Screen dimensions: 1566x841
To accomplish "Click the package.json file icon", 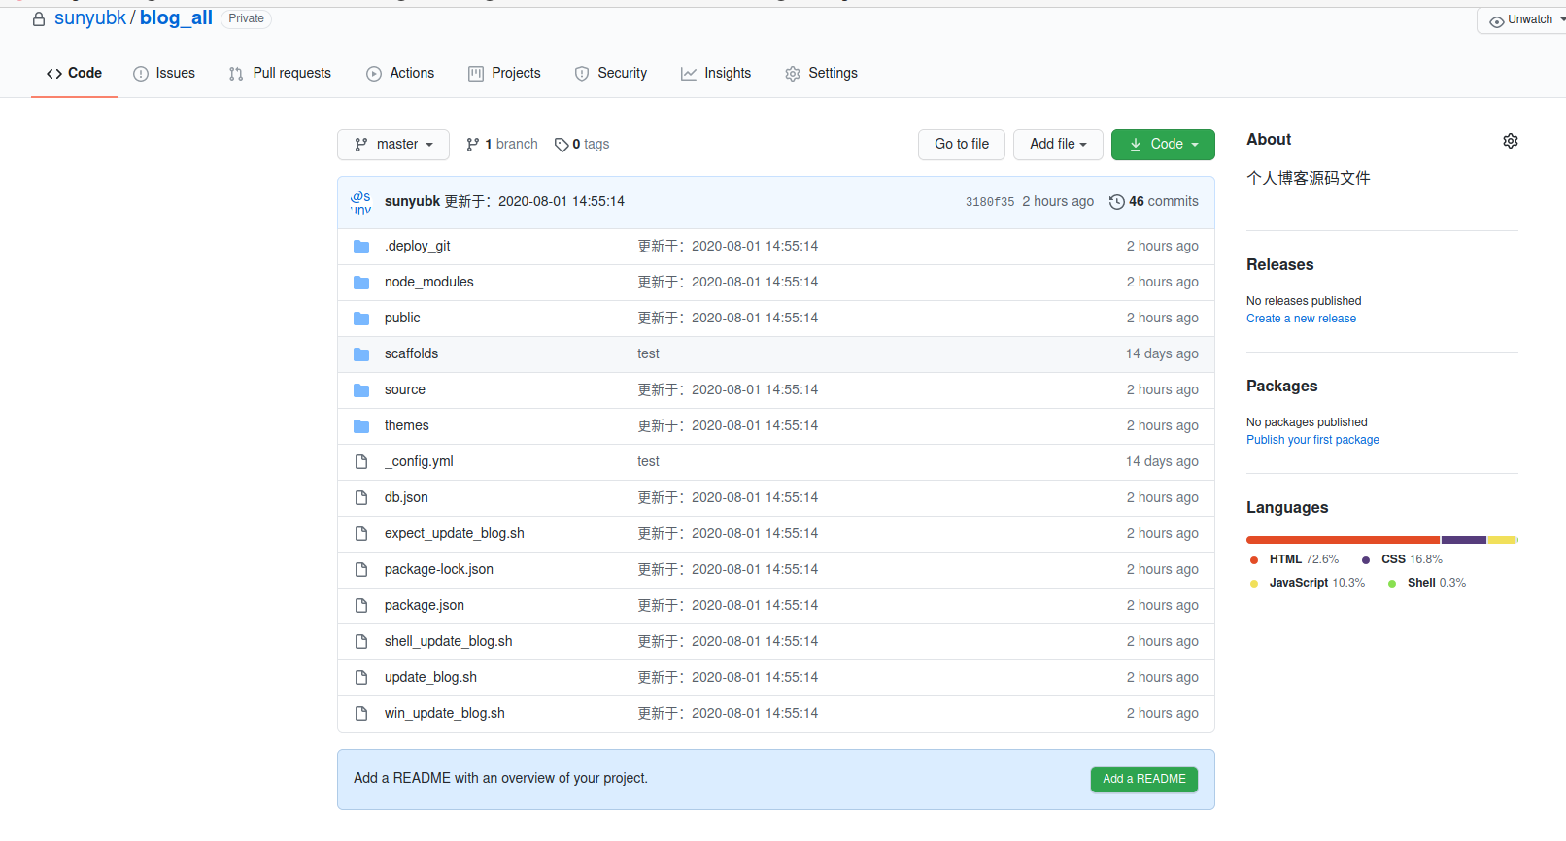I will tap(361, 606).
